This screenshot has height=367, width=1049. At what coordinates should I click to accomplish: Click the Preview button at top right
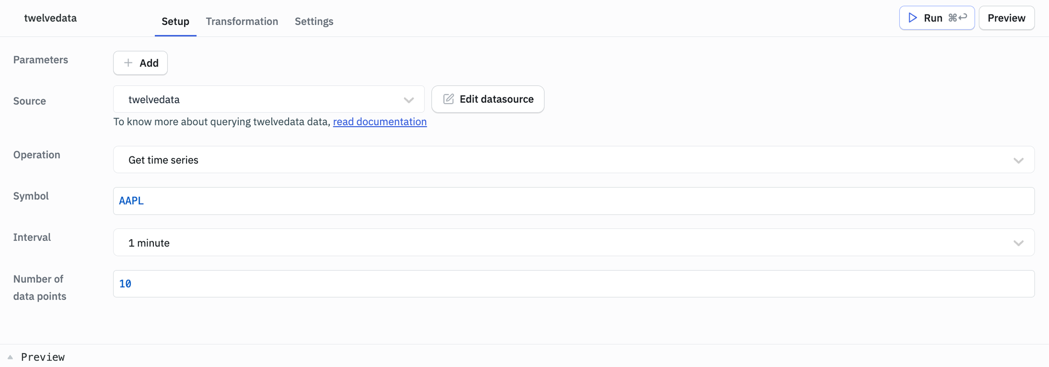click(x=1006, y=18)
